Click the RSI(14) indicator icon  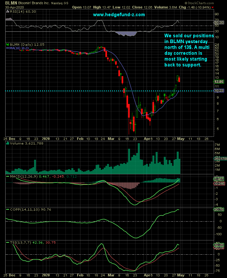click(7, 12)
